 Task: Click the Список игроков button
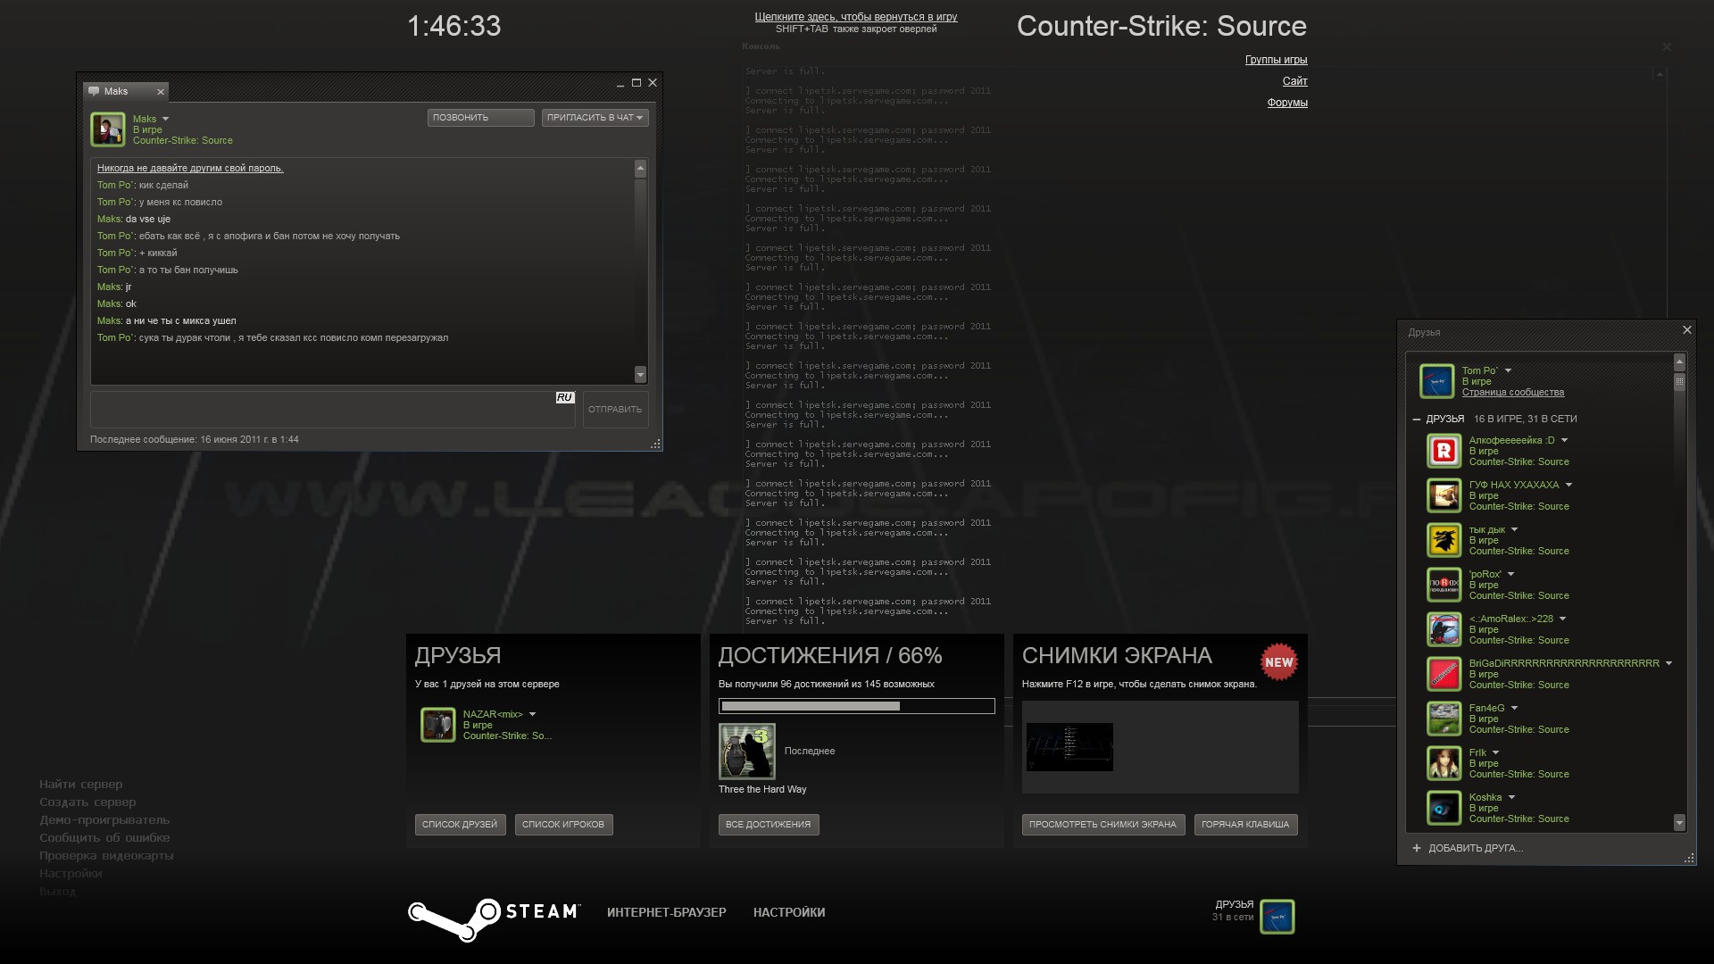coord(563,825)
